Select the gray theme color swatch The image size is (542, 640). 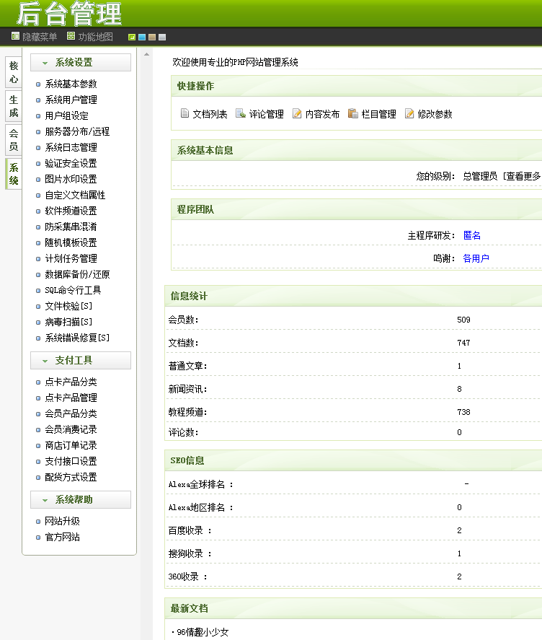(x=162, y=37)
